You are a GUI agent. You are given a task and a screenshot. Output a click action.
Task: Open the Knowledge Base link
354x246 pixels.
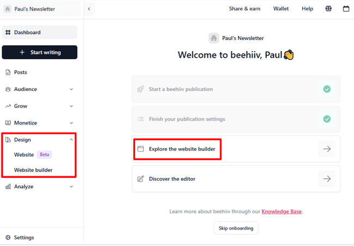282,212
